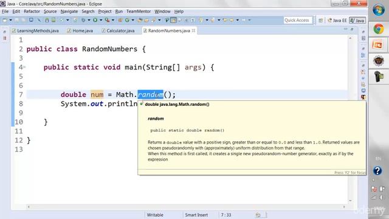Open the Run dropdown arrow
This screenshot has width=389, height=219.
coord(101,20)
